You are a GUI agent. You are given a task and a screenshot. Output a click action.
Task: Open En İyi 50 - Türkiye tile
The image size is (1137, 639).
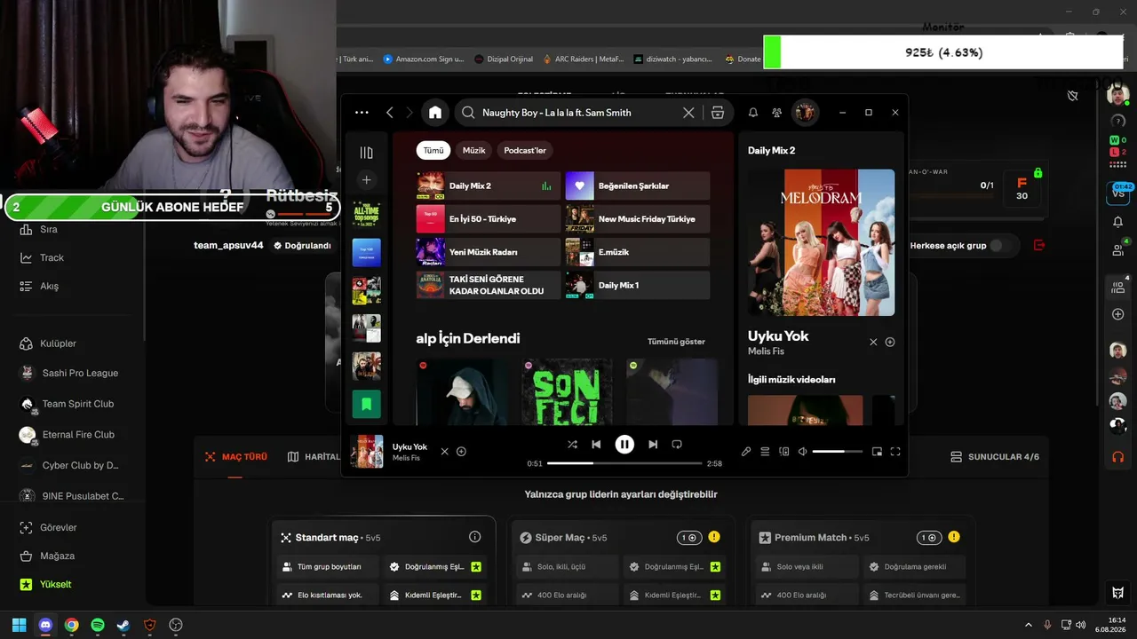(x=489, y=219)
